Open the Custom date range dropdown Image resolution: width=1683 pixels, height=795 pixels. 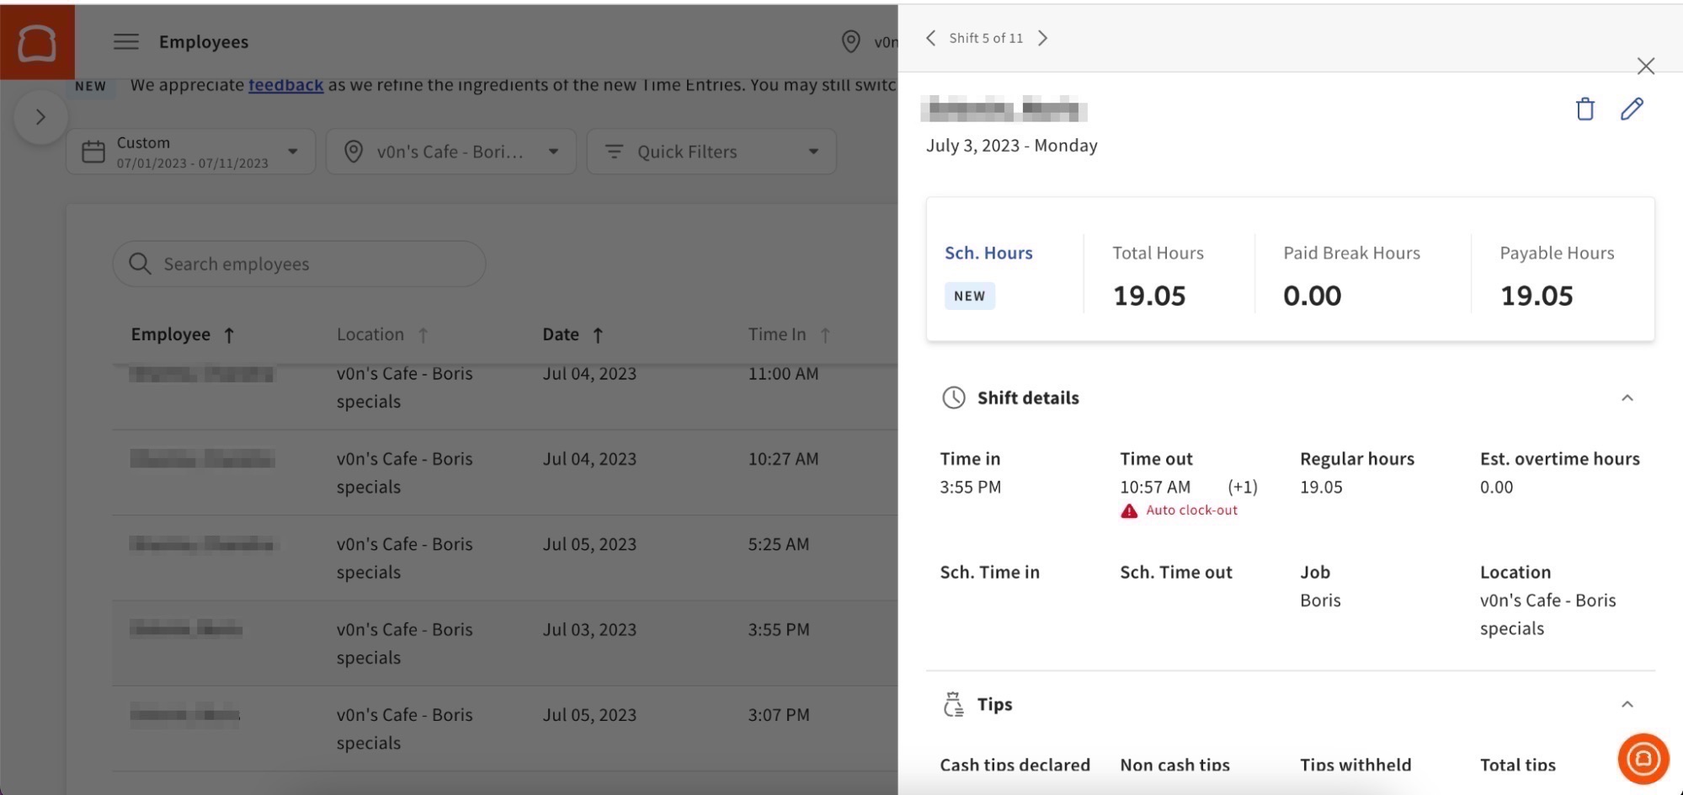[190, 152]
